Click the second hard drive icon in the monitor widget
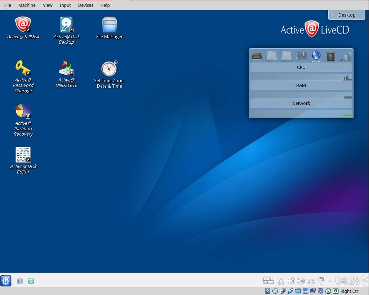Image resolution: width=369 pixels, height=295 pixels. coord(286,56)
